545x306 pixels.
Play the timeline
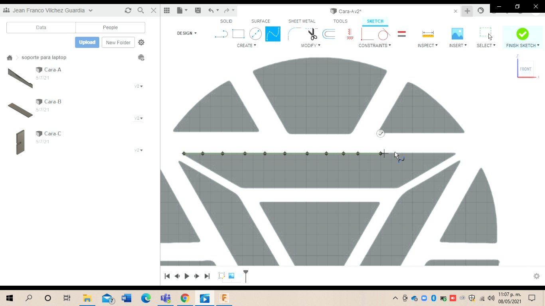pyautogui.click(x=187, y=276)
